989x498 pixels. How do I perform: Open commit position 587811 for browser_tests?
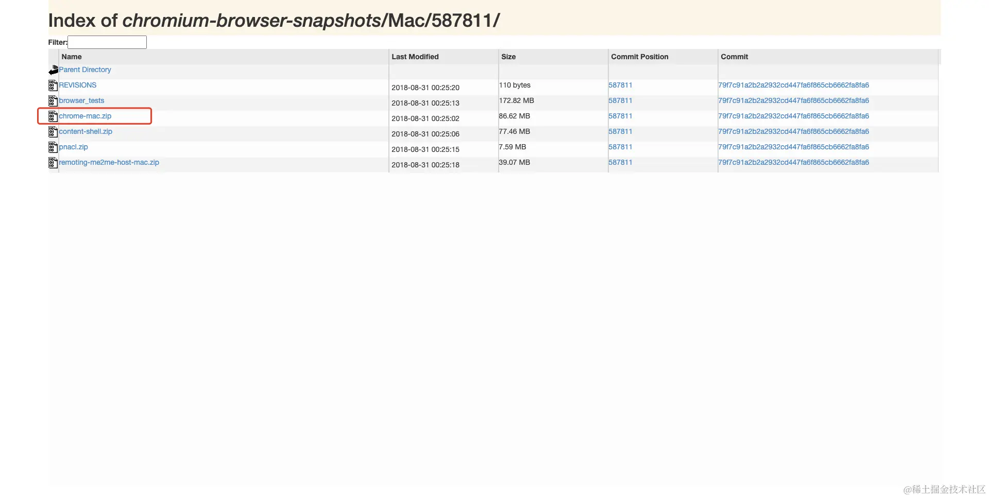point(620,100)
